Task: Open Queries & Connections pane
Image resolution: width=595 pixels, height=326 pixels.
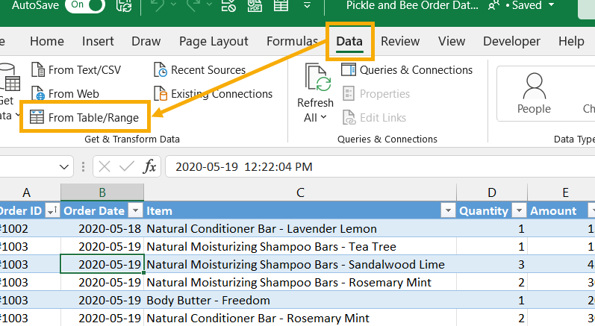Action: [407, 69]
